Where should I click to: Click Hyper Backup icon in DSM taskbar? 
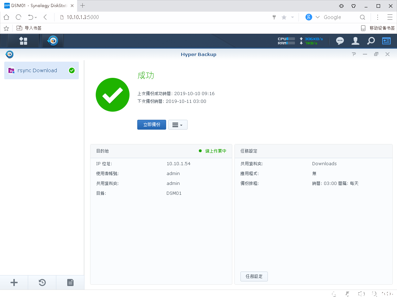coord(53,41)
